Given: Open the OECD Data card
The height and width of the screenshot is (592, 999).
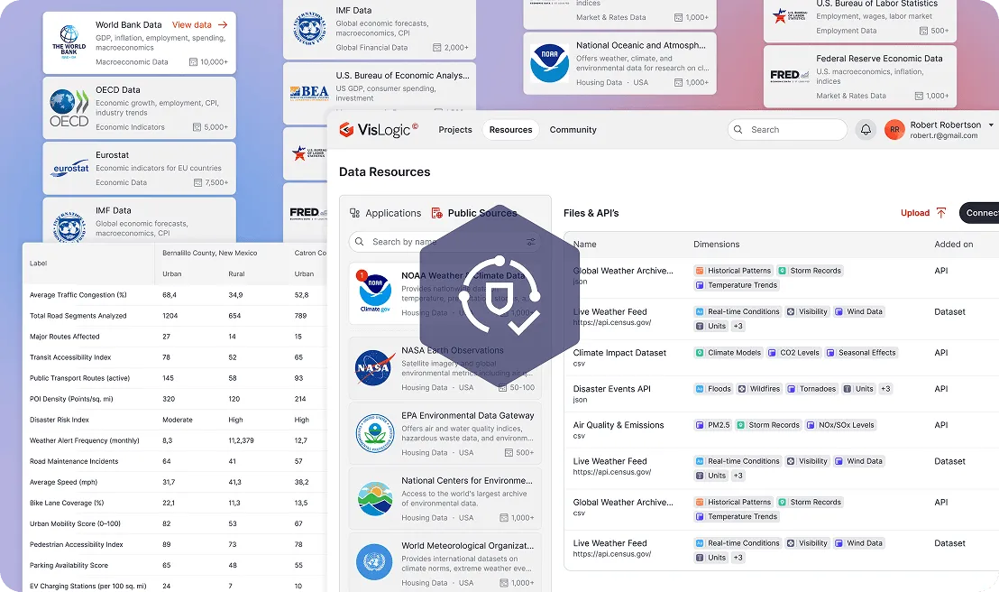Looking at the screenshot, I should coord(139,107).
